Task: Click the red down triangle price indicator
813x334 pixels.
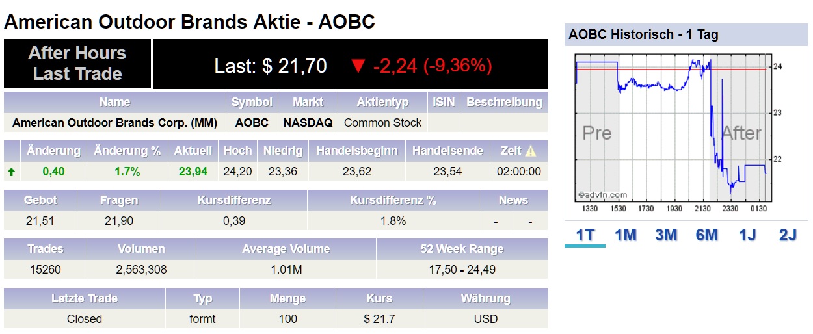Action: [358, 66]
